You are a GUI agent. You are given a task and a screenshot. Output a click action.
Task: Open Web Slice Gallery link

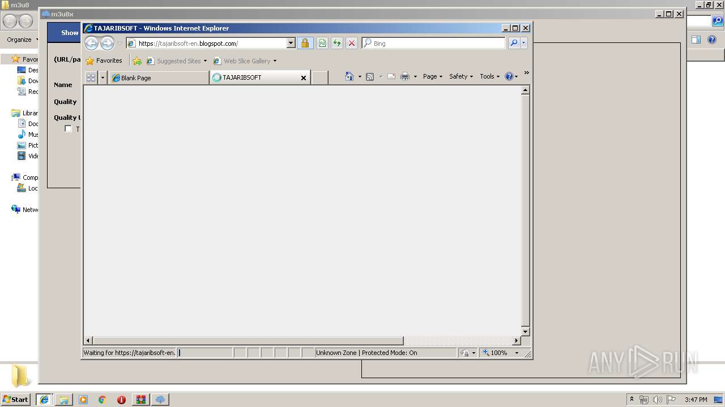point(242,61)
